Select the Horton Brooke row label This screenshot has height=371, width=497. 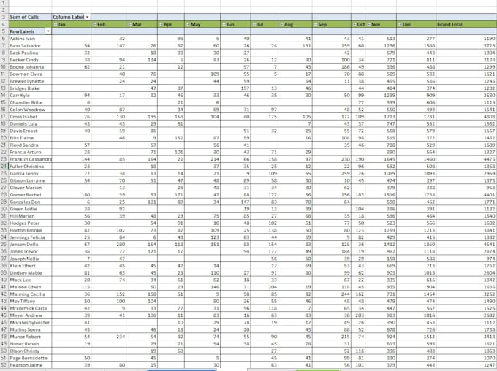[x=30, y=230]
